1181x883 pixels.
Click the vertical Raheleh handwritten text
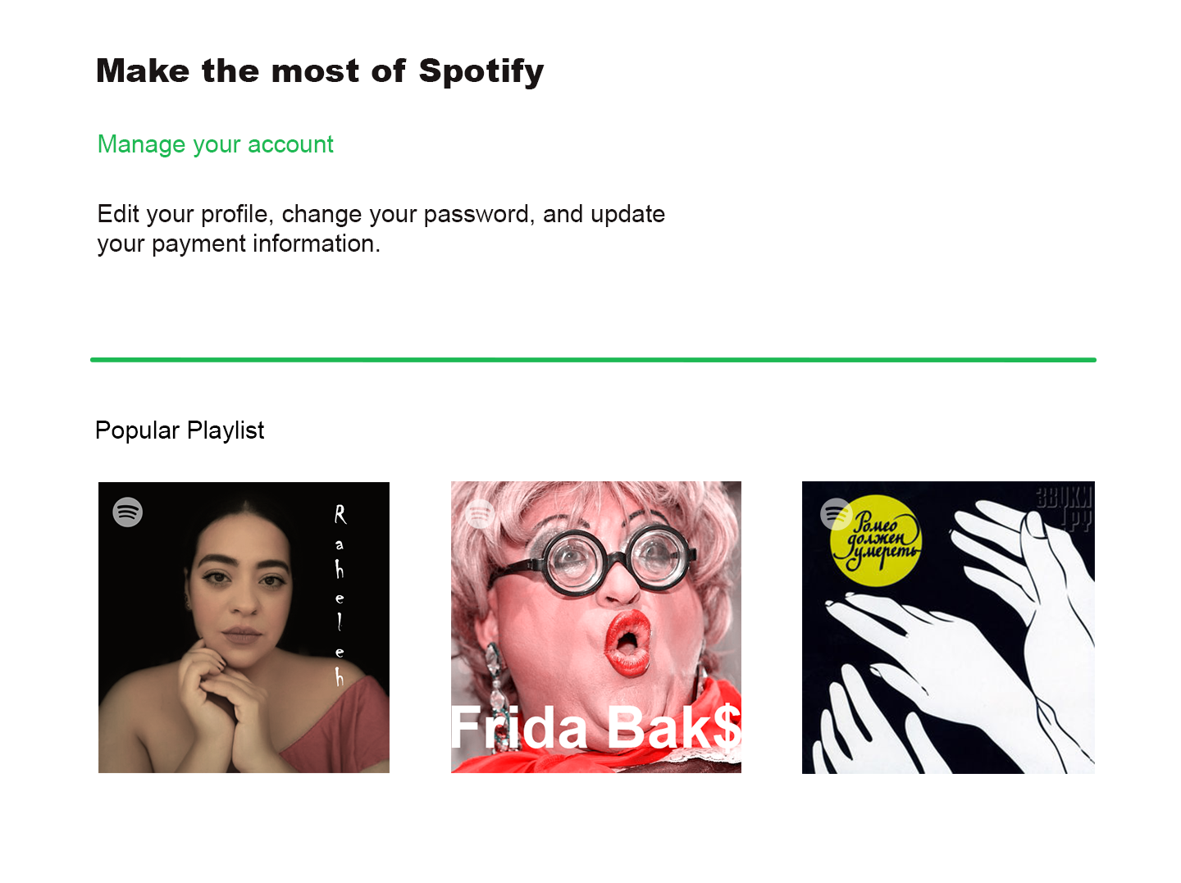click(340, 595)
